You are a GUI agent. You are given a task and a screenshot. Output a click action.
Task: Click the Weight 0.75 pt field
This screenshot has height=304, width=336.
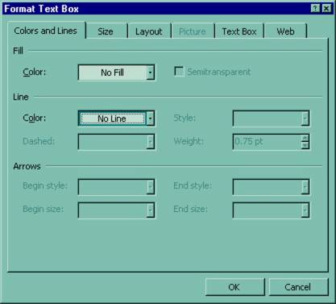point(267,141)
